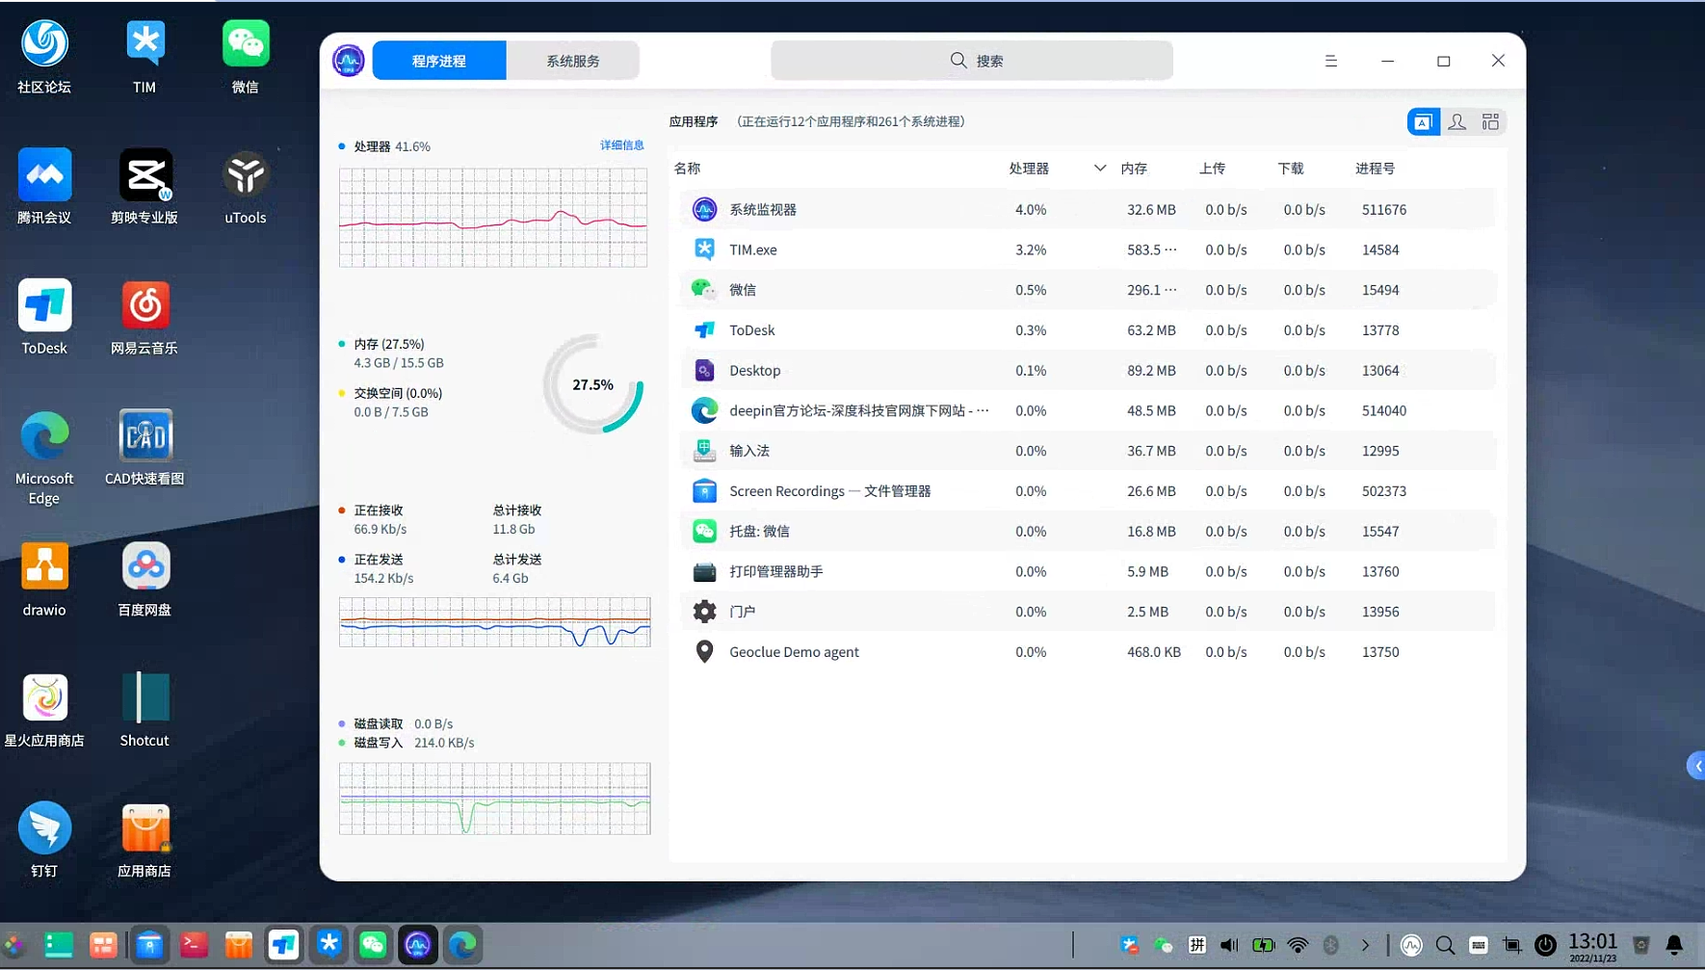1705x970 pixels.
Task: Sort by 上传 column header
Action: coord(1212,169)
